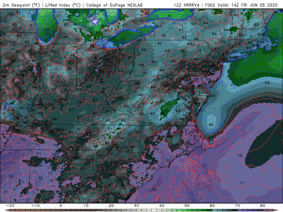The image size is (283, 212).
Task: Click the 59 dewpoint value in the green Virginia patch
Action: 163,113
